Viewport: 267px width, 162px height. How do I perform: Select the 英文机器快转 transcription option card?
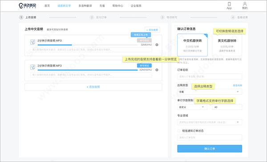tap(227, 45)
